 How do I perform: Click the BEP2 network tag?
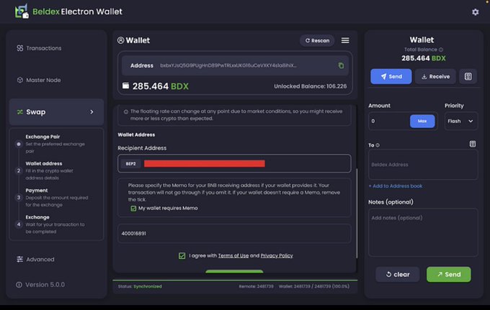(130, 164)
